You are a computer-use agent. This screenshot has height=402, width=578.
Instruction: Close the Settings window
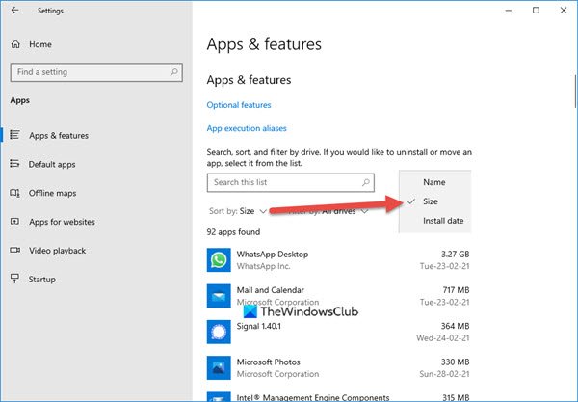tap(564, 11)
